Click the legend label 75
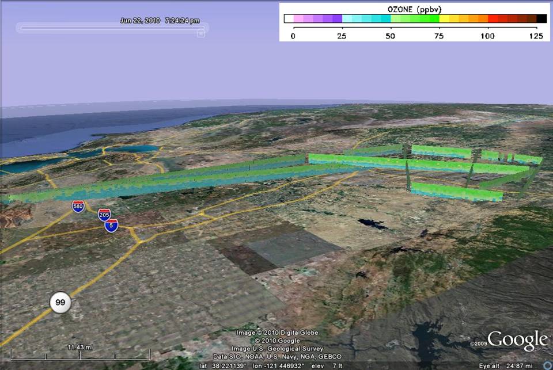This screenshot has height=370, width=553. point(439,36)
